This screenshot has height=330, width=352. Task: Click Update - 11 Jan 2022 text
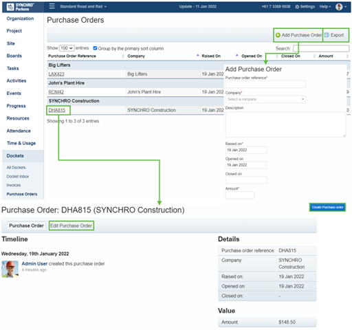(198, 7)
